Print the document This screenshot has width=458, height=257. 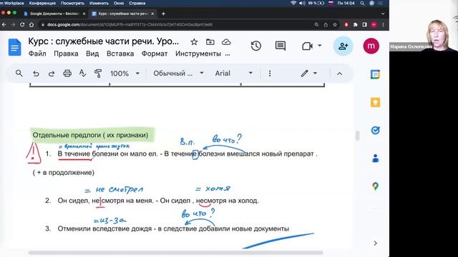point(67,74)
